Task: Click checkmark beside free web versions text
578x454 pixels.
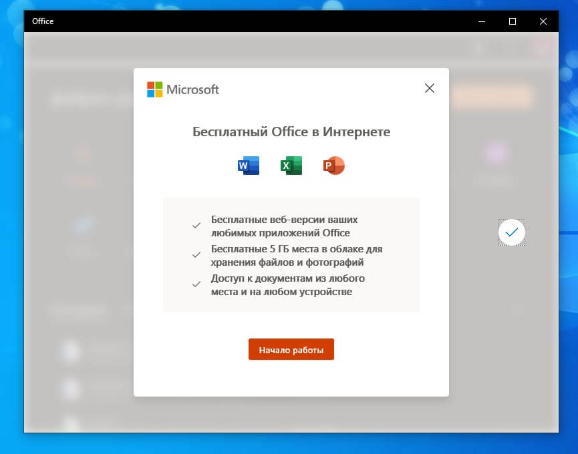Action: coord(196,226)
